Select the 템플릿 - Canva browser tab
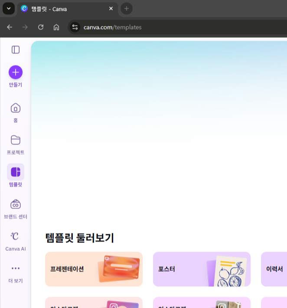Viewport: 287px width, 308px height. 68,9
